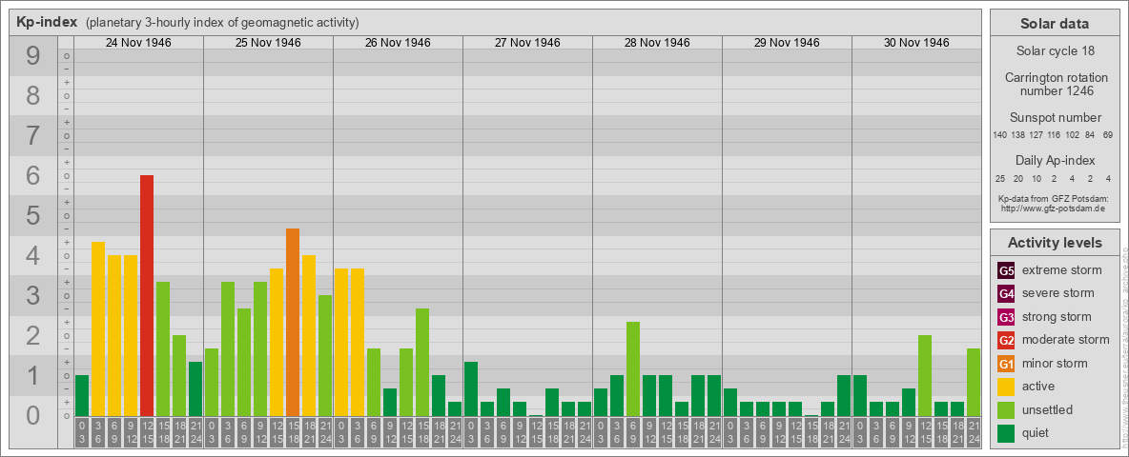Click Ap-index value 25
This screenshot has width=1129, height=457.
click(1000, 178)
